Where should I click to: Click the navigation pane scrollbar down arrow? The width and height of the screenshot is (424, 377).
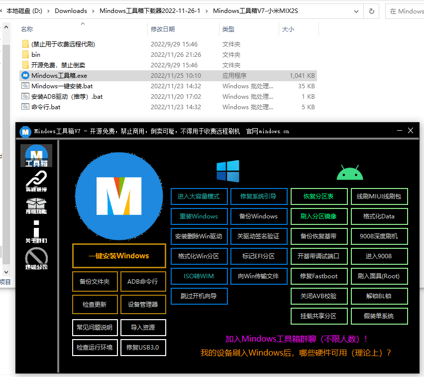[6, 272]
